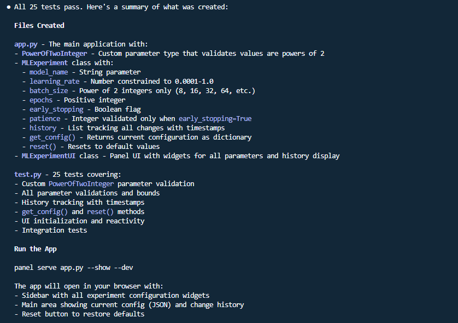Click the bold app.py file name heading
The width and height of the screenshot is (458, 323).
[x=26, y=44]
